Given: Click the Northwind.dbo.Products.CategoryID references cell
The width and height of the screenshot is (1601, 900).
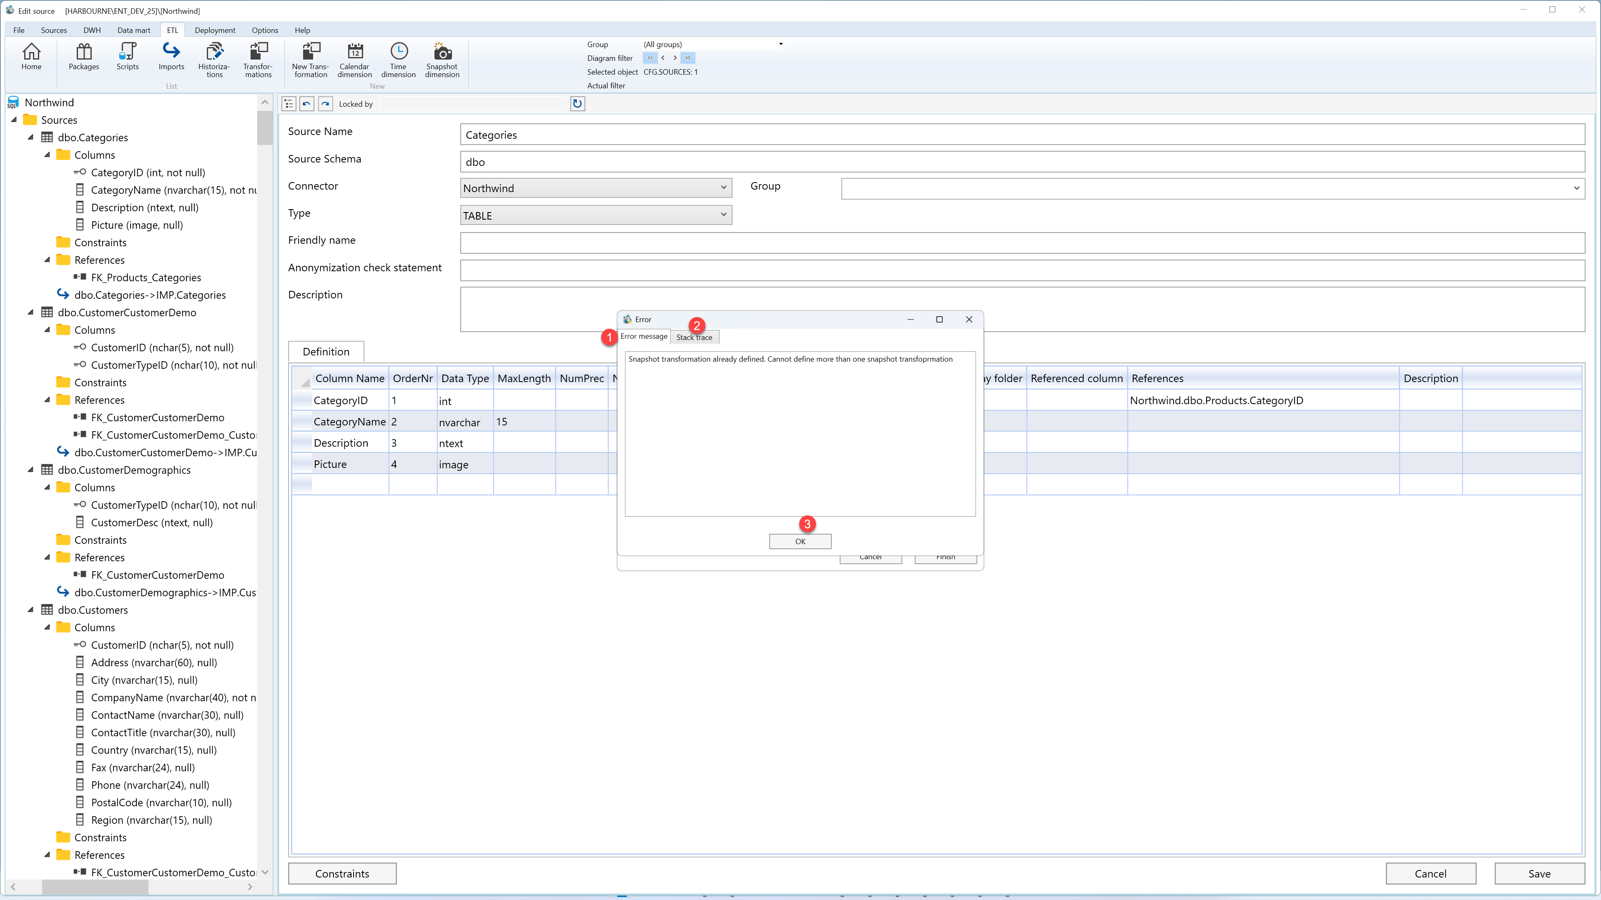Looking at the screenshot, I should [1263, 400].
